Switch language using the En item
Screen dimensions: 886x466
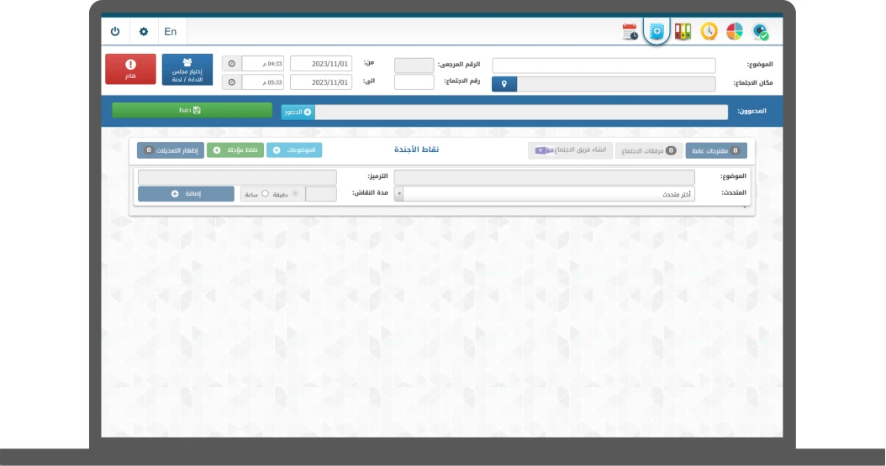171,32
